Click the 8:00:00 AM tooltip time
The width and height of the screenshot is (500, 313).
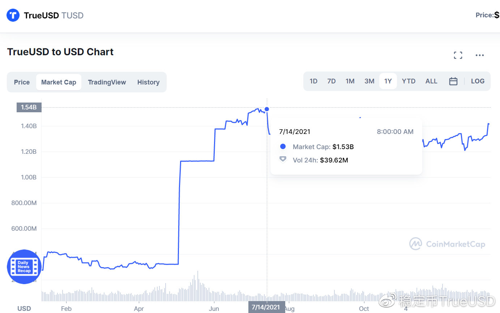pyautogui.click(x=395, y=132)
